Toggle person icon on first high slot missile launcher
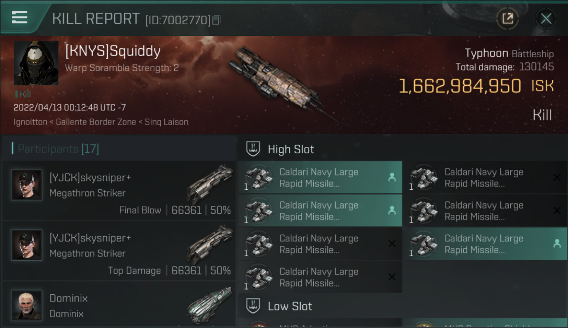 391,177
